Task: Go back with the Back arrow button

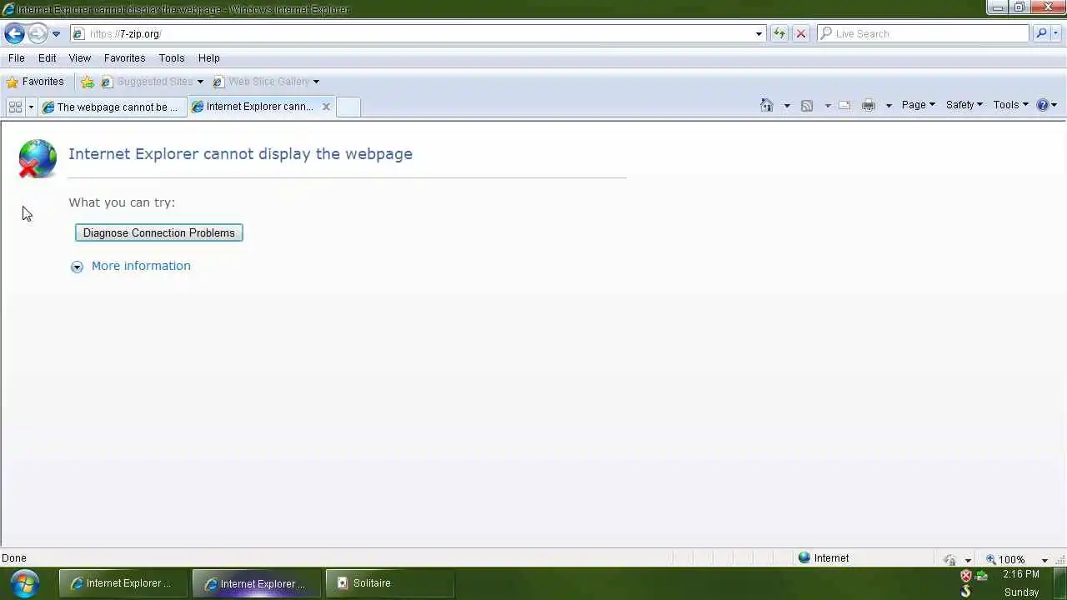Action: [x=14, y=33]
